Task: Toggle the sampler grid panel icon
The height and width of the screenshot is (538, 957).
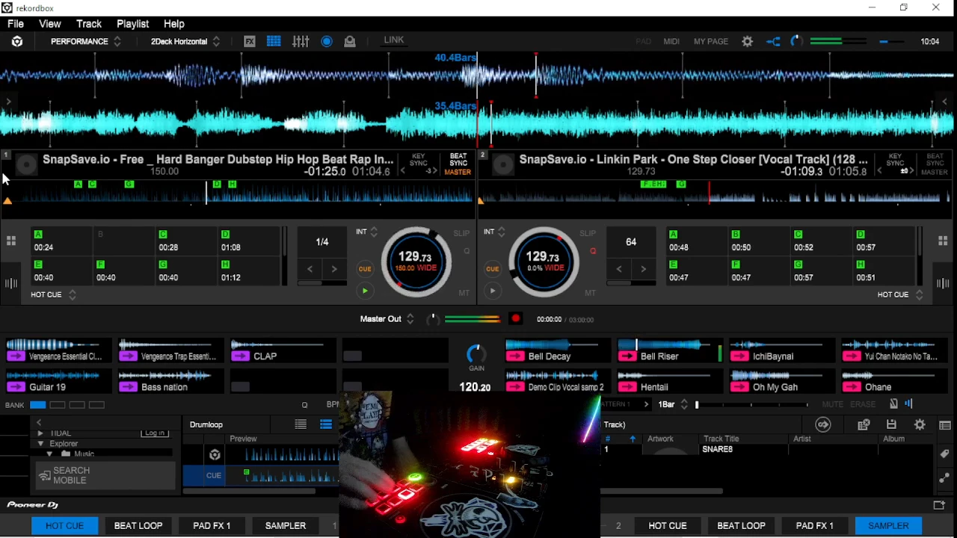Action: (274, 42)
